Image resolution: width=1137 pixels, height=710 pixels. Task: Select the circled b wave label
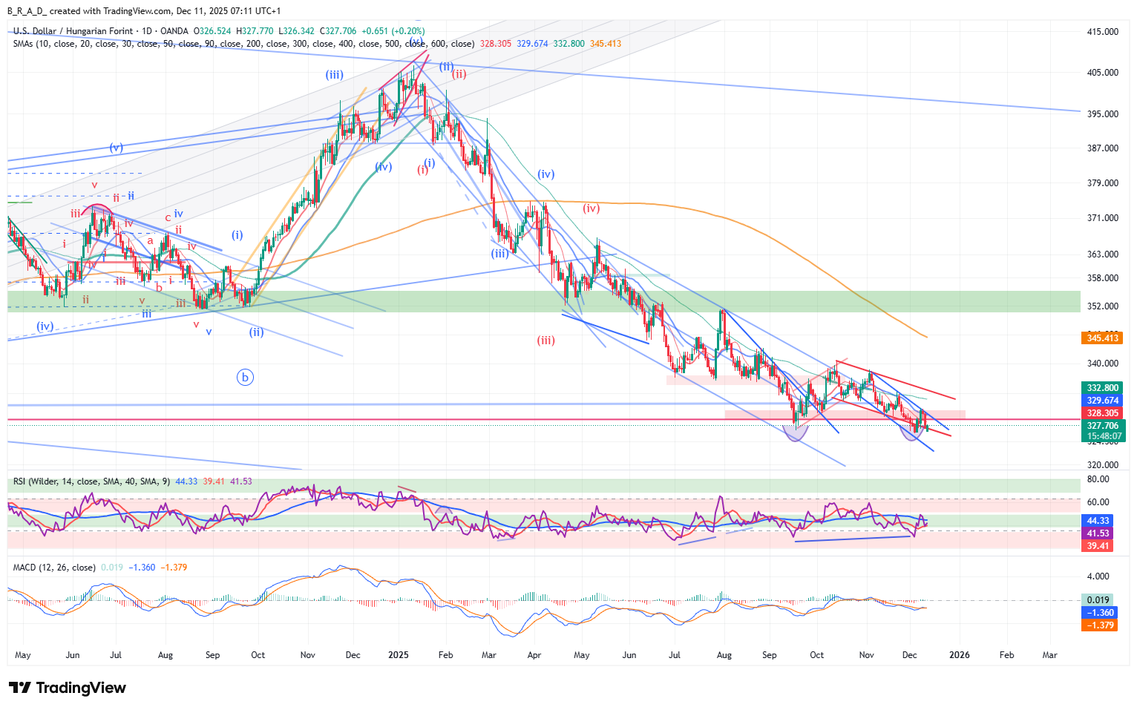pyautogui.click(x=245, y=378)
